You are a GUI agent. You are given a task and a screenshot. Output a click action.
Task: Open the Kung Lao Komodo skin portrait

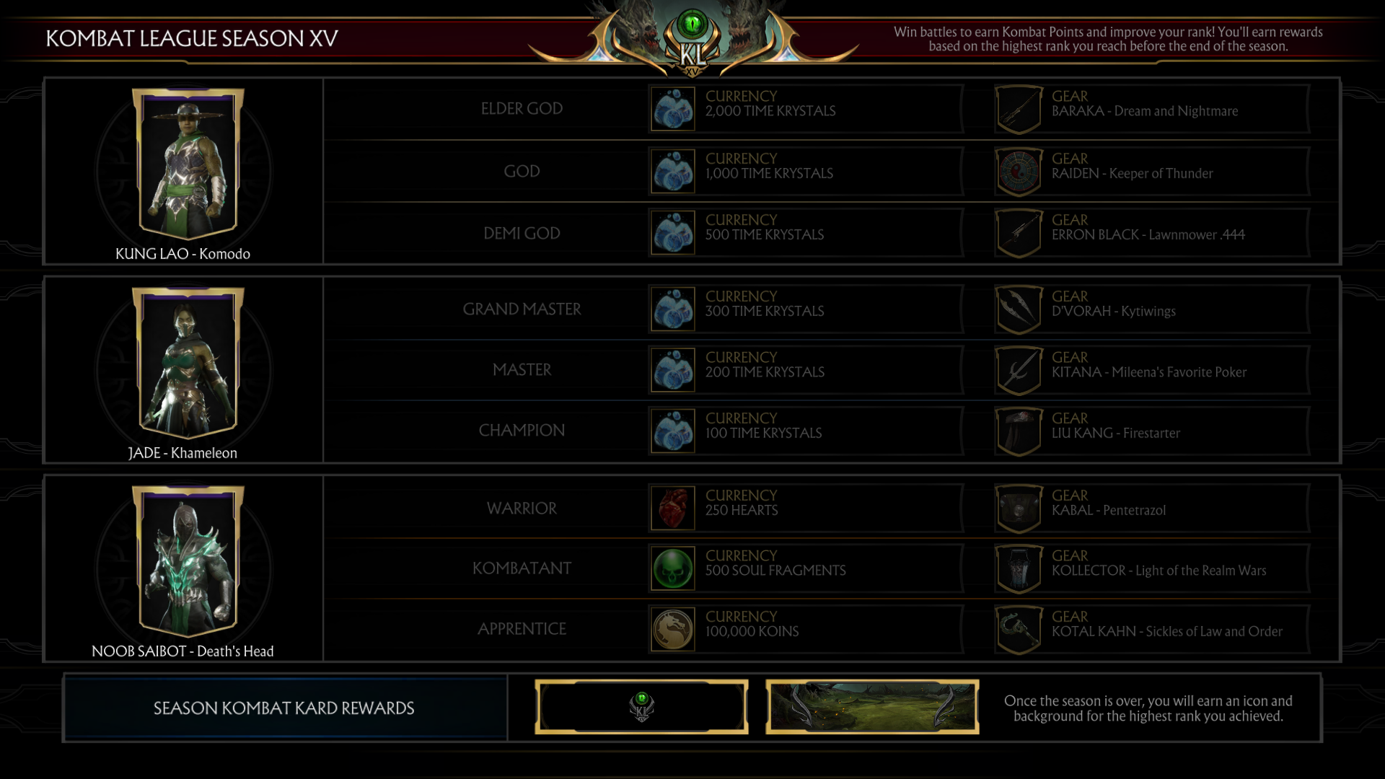[x=188, y=164]
